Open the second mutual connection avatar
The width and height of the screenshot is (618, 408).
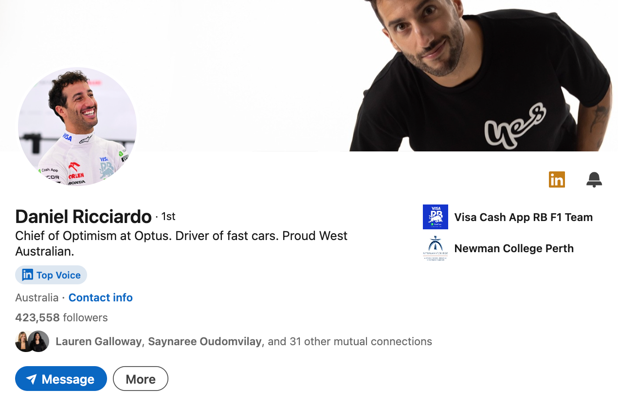coord(38,341)
